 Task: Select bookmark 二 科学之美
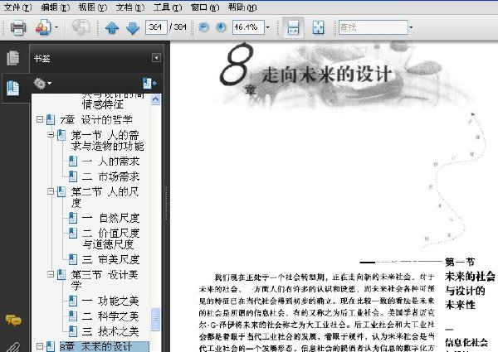pos(110,316)
